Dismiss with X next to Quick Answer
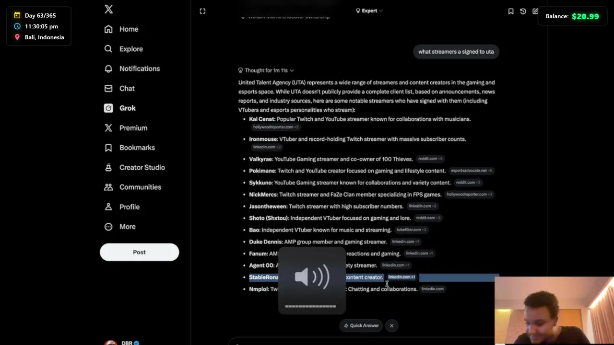The width and height of the screenshot is (614, 345). click(x=391, y=326)
